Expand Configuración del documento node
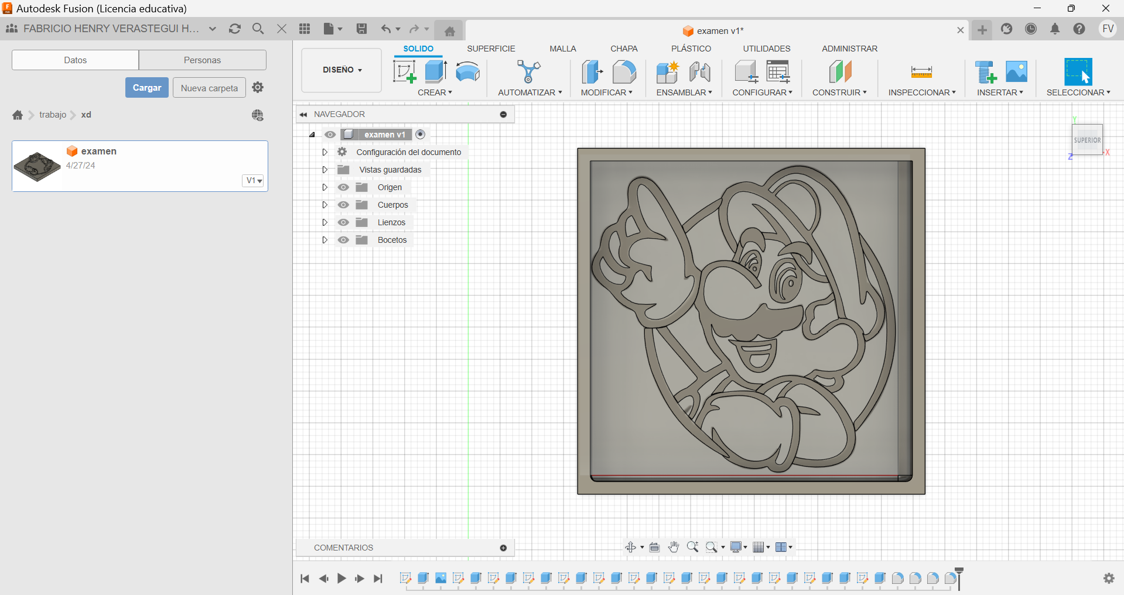Viewport: 1124px width, 595px height. point(324,152)
